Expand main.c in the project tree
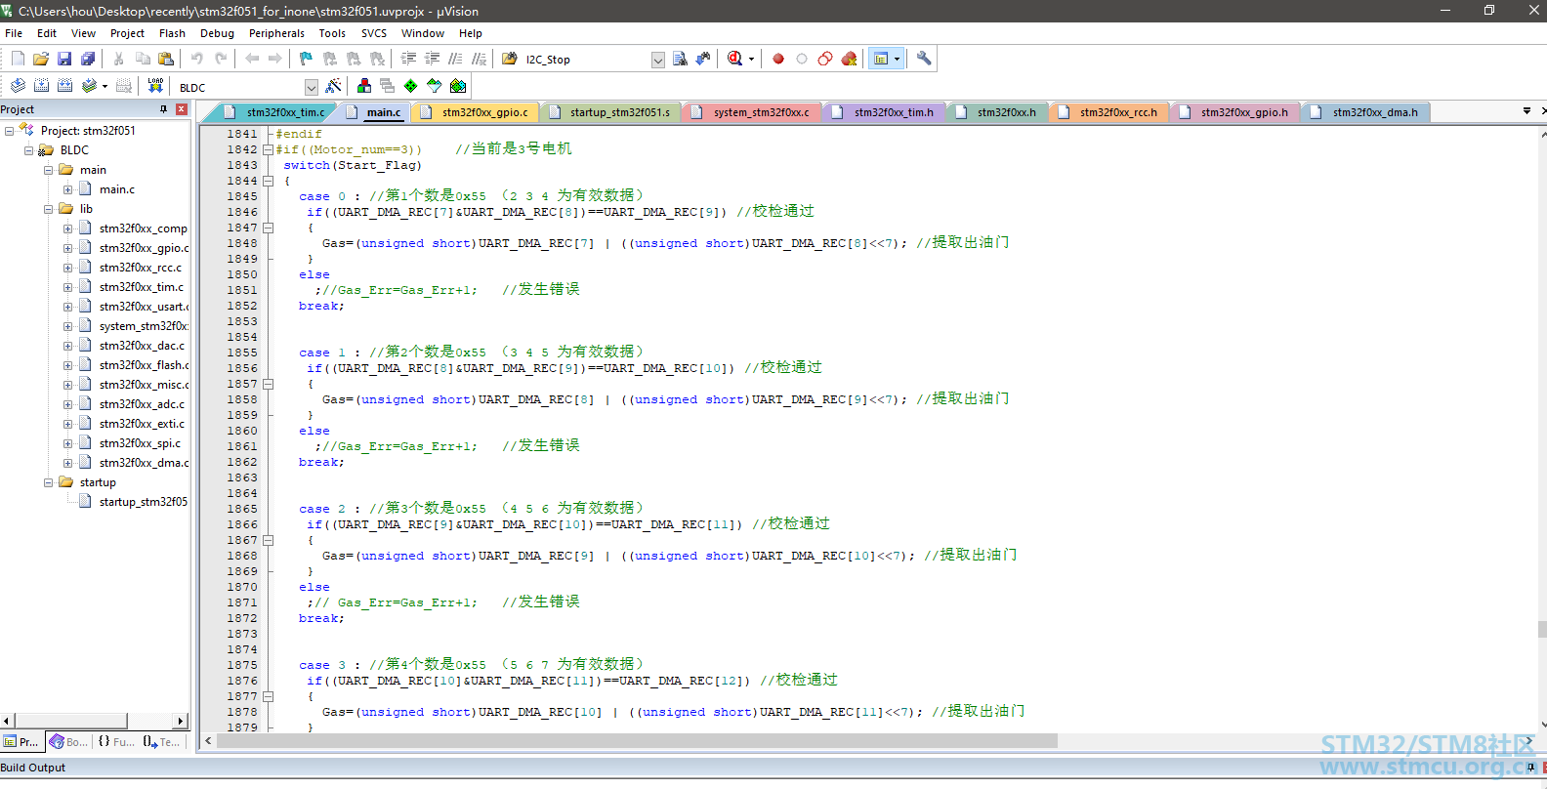The image size is (1547, 789). pos(67,189)
